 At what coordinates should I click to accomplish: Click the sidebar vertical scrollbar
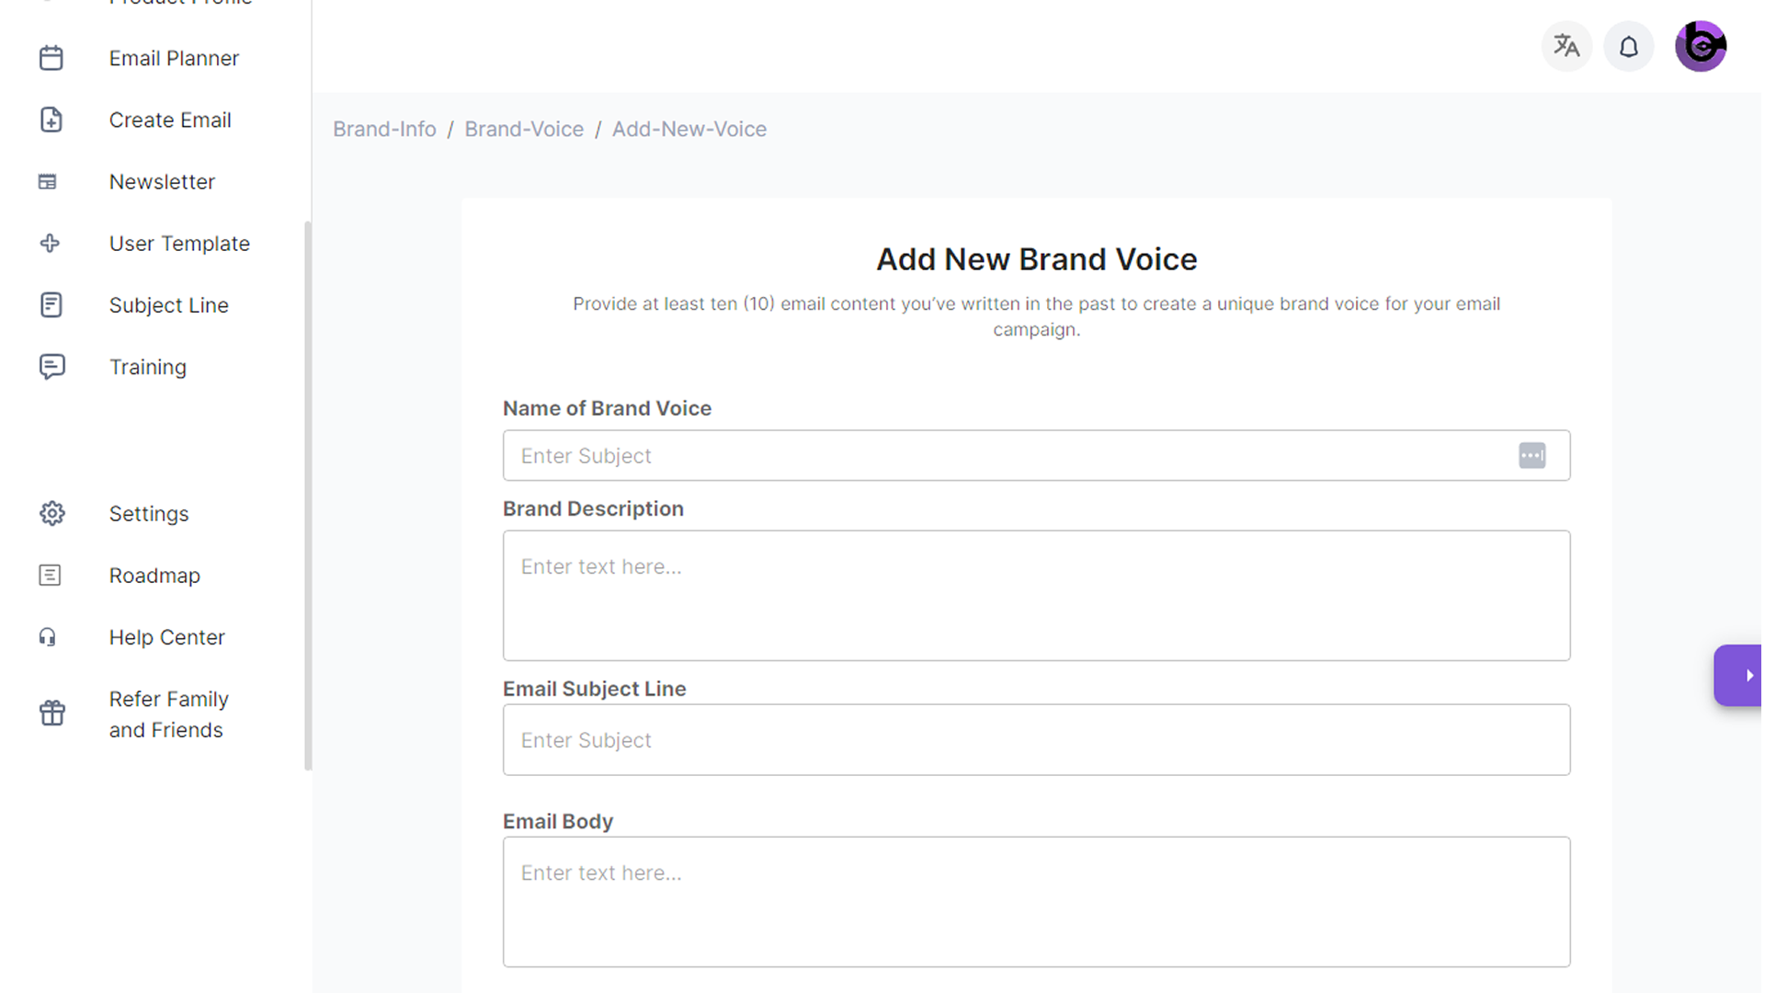(x=308, y=496)
